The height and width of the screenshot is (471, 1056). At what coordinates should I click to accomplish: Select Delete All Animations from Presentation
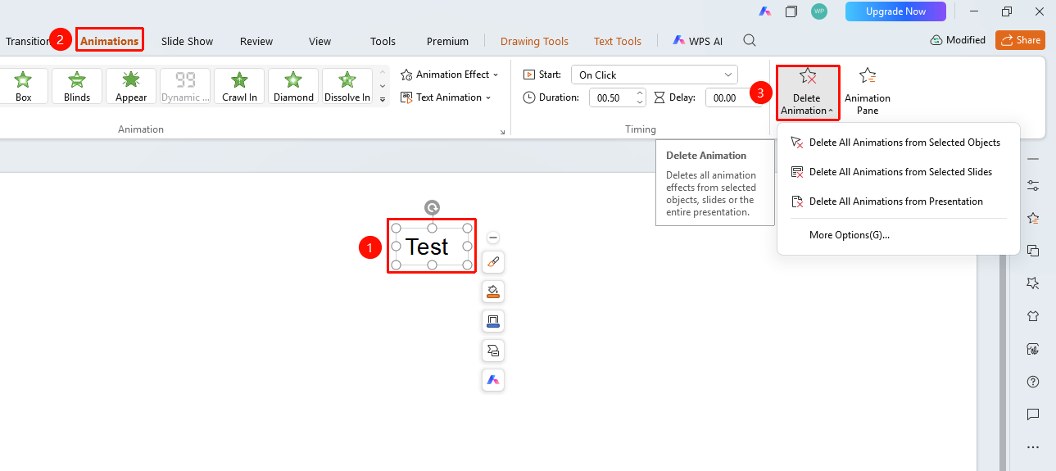pyautogui.click(x=897, y=202)
